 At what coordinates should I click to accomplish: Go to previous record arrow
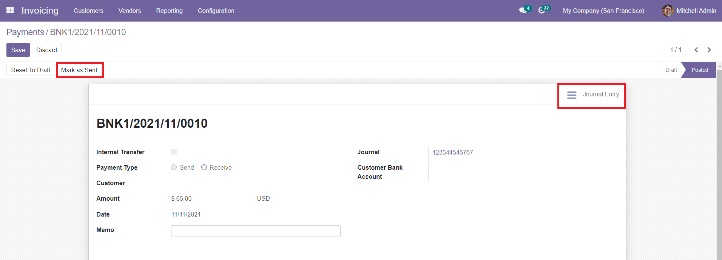pyautogui.click(x=696, y=50)
